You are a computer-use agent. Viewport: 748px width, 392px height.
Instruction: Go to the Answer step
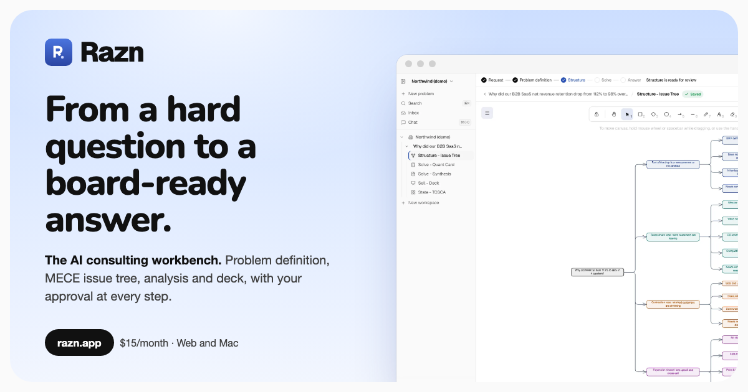tap(631, 80)
